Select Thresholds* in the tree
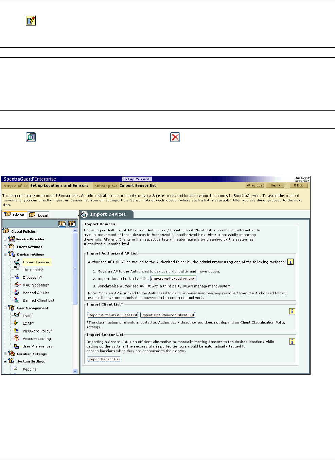 (x=33, y=270)
